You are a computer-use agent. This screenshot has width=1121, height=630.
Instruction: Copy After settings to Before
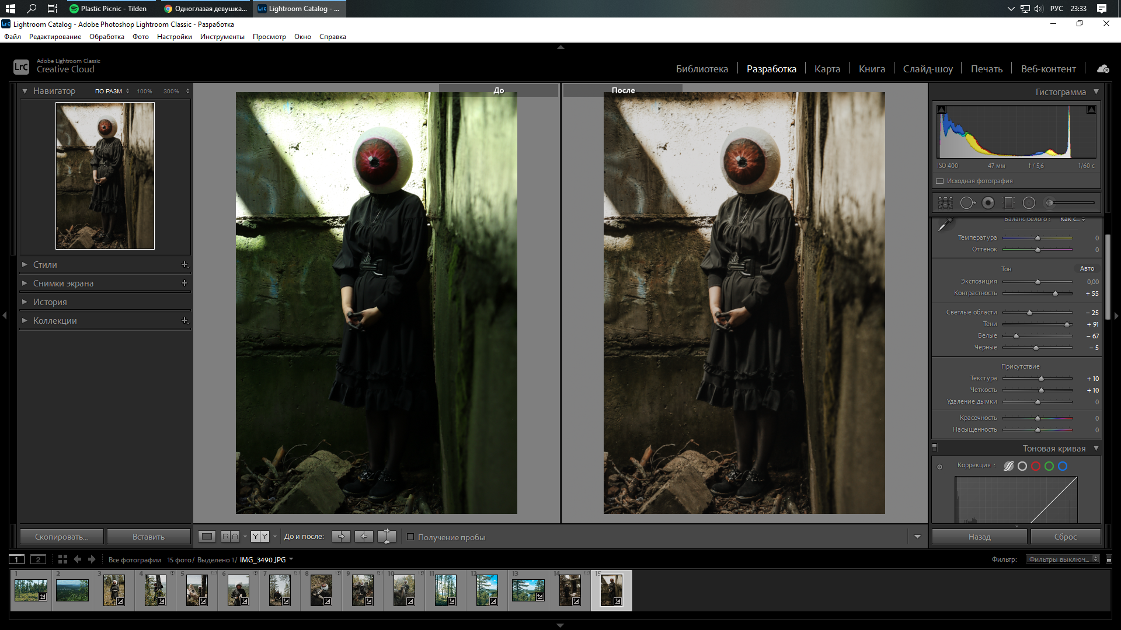click(x=364, y=537)
